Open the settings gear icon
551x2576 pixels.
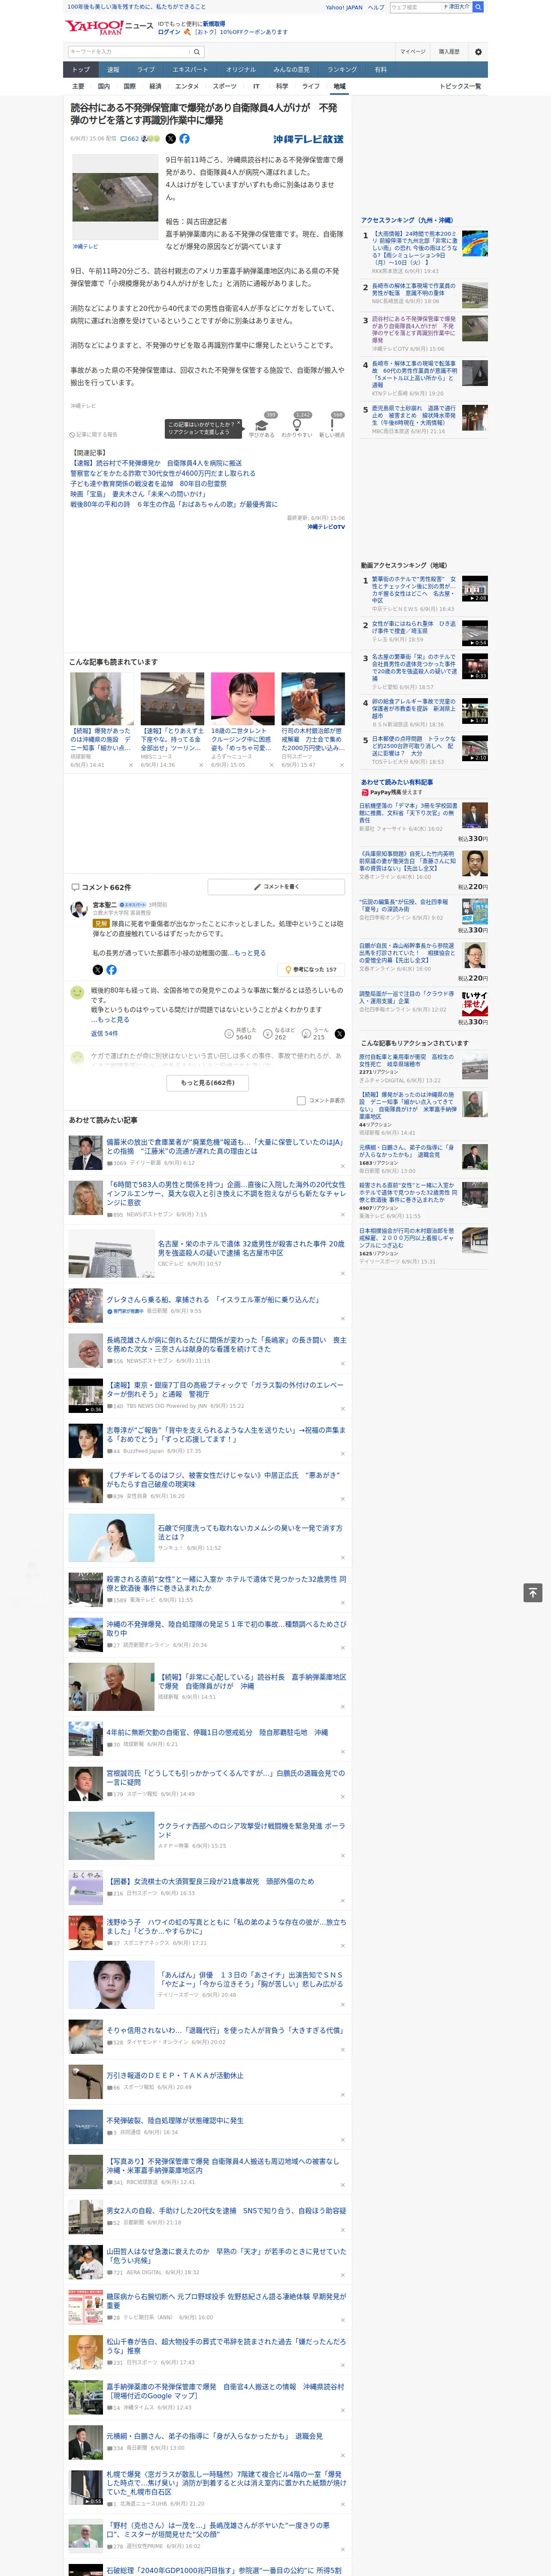478,52
